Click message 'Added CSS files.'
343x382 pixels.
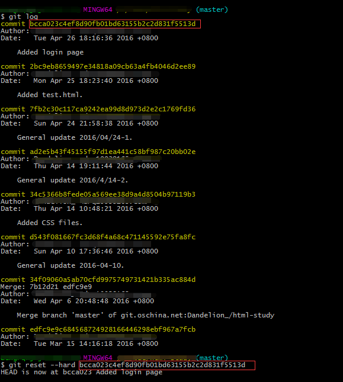[50, 223]
